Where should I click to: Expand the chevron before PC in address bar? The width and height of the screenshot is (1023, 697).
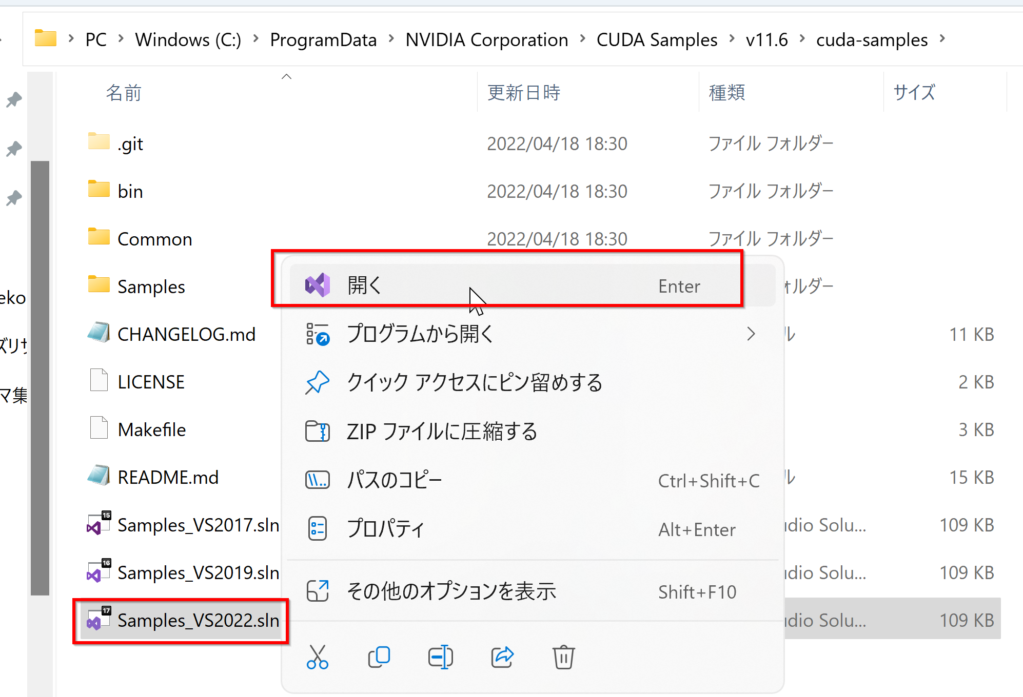71,38
